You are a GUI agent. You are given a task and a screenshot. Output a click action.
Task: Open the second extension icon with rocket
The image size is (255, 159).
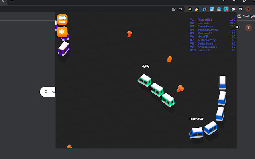[x=197, y=9]
